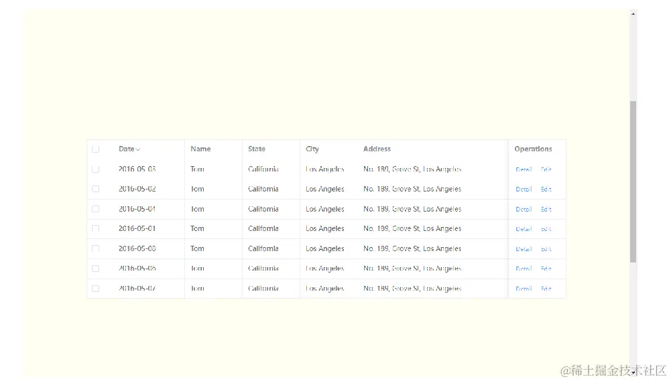The height and width of the screenshot is (381, 671).
Task: Click the Address column header
Action: point(377,149)
